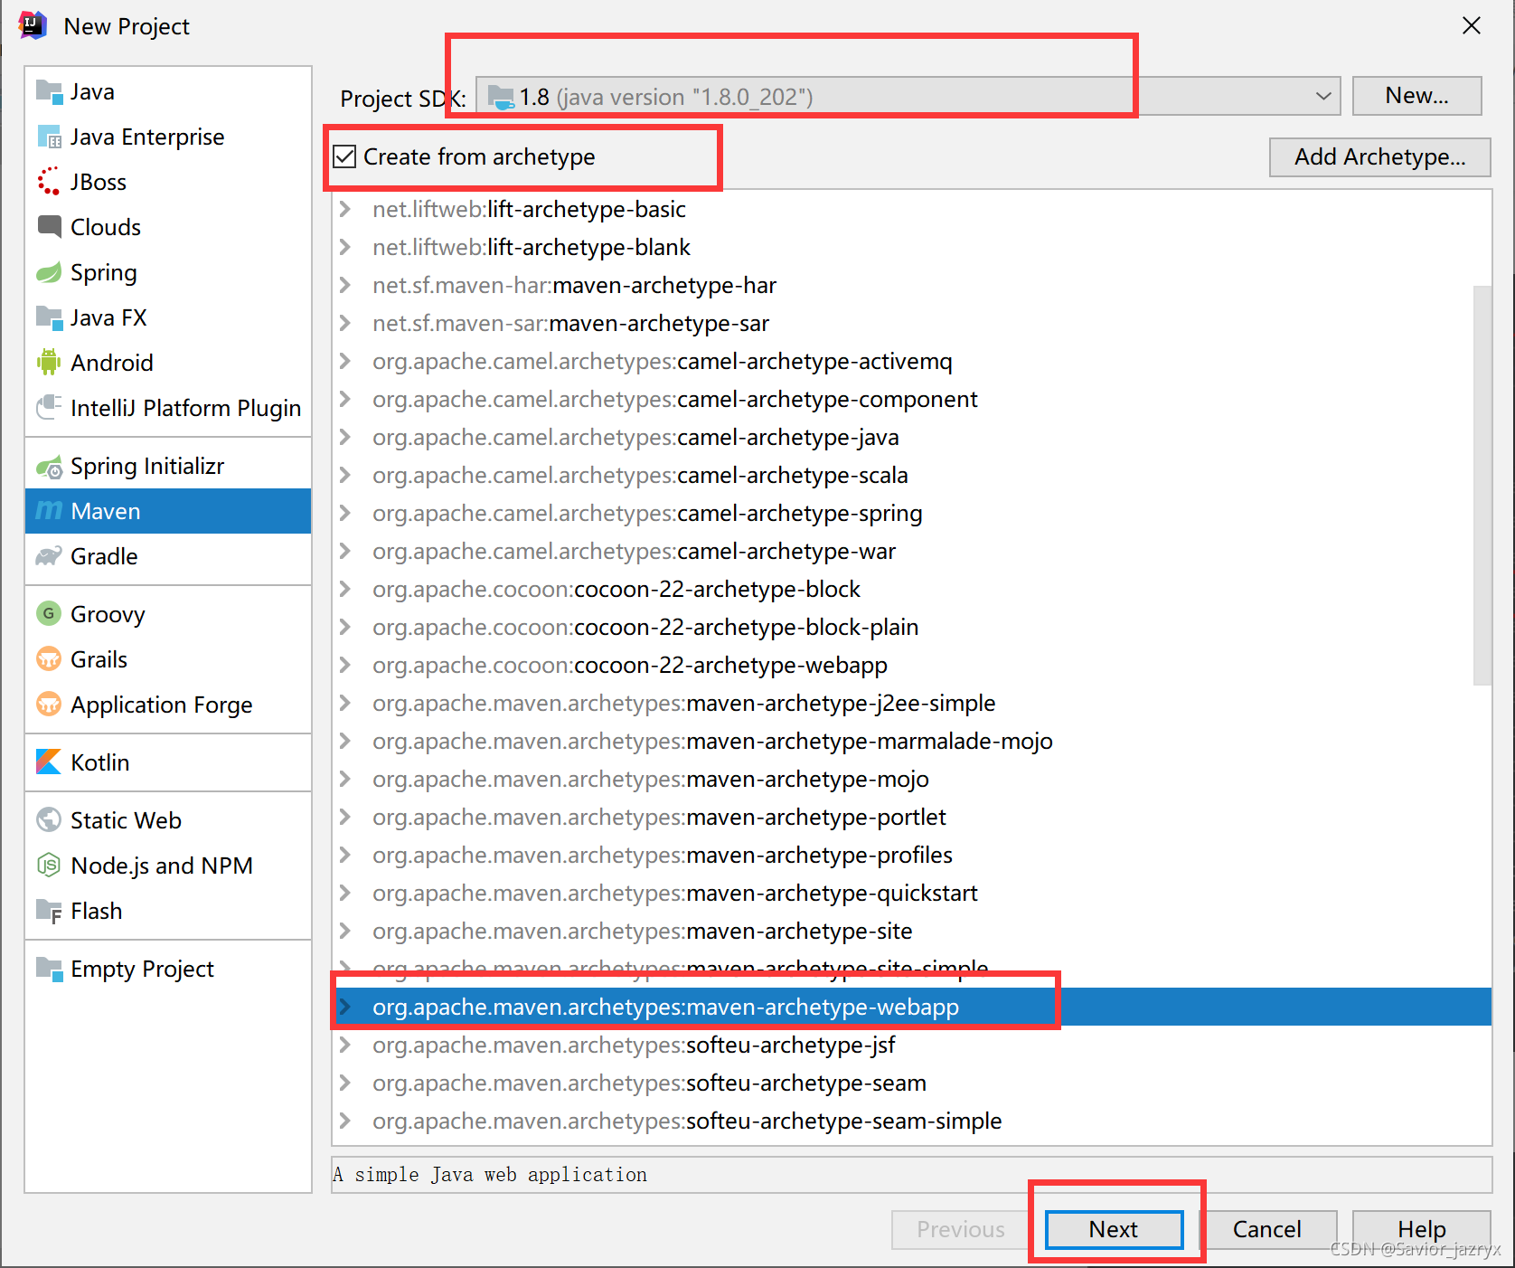Click the Kotlin K icon
This screenshot has width=1515, height=1268.
pyautogui.click(x=49, y=762)
